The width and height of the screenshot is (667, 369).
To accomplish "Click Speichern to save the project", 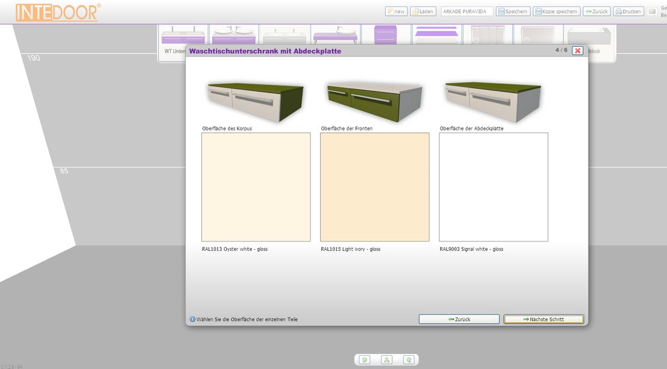I will pyautogui.click(x=513, y=11).
